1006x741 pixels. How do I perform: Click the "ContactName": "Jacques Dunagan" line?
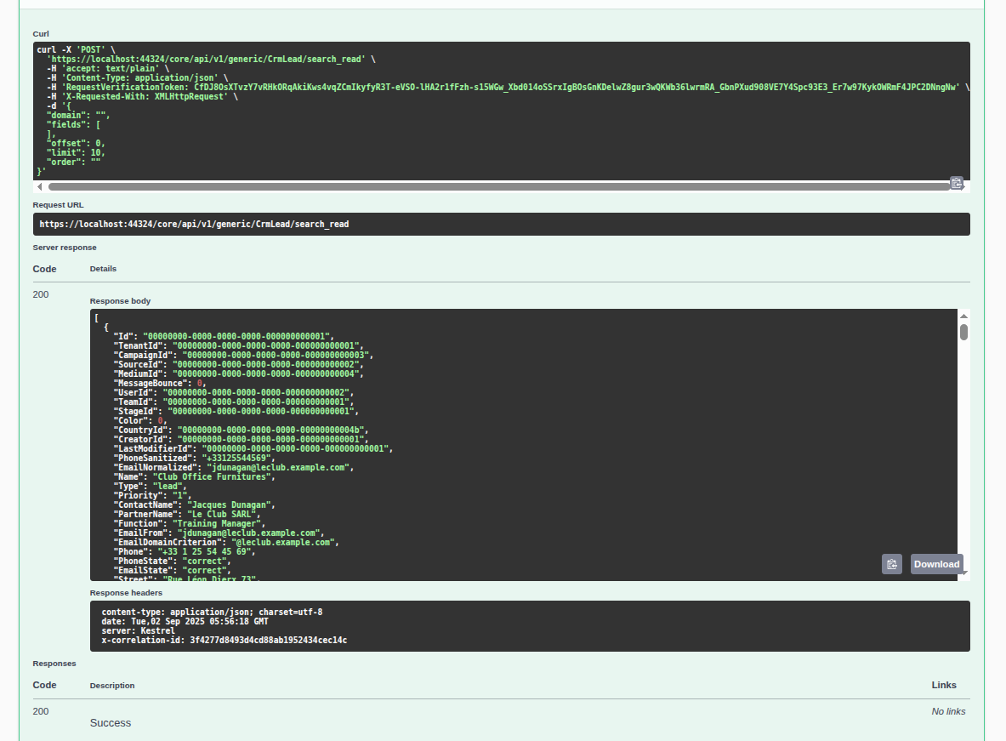pyautogui.click(x=195, y=505)
